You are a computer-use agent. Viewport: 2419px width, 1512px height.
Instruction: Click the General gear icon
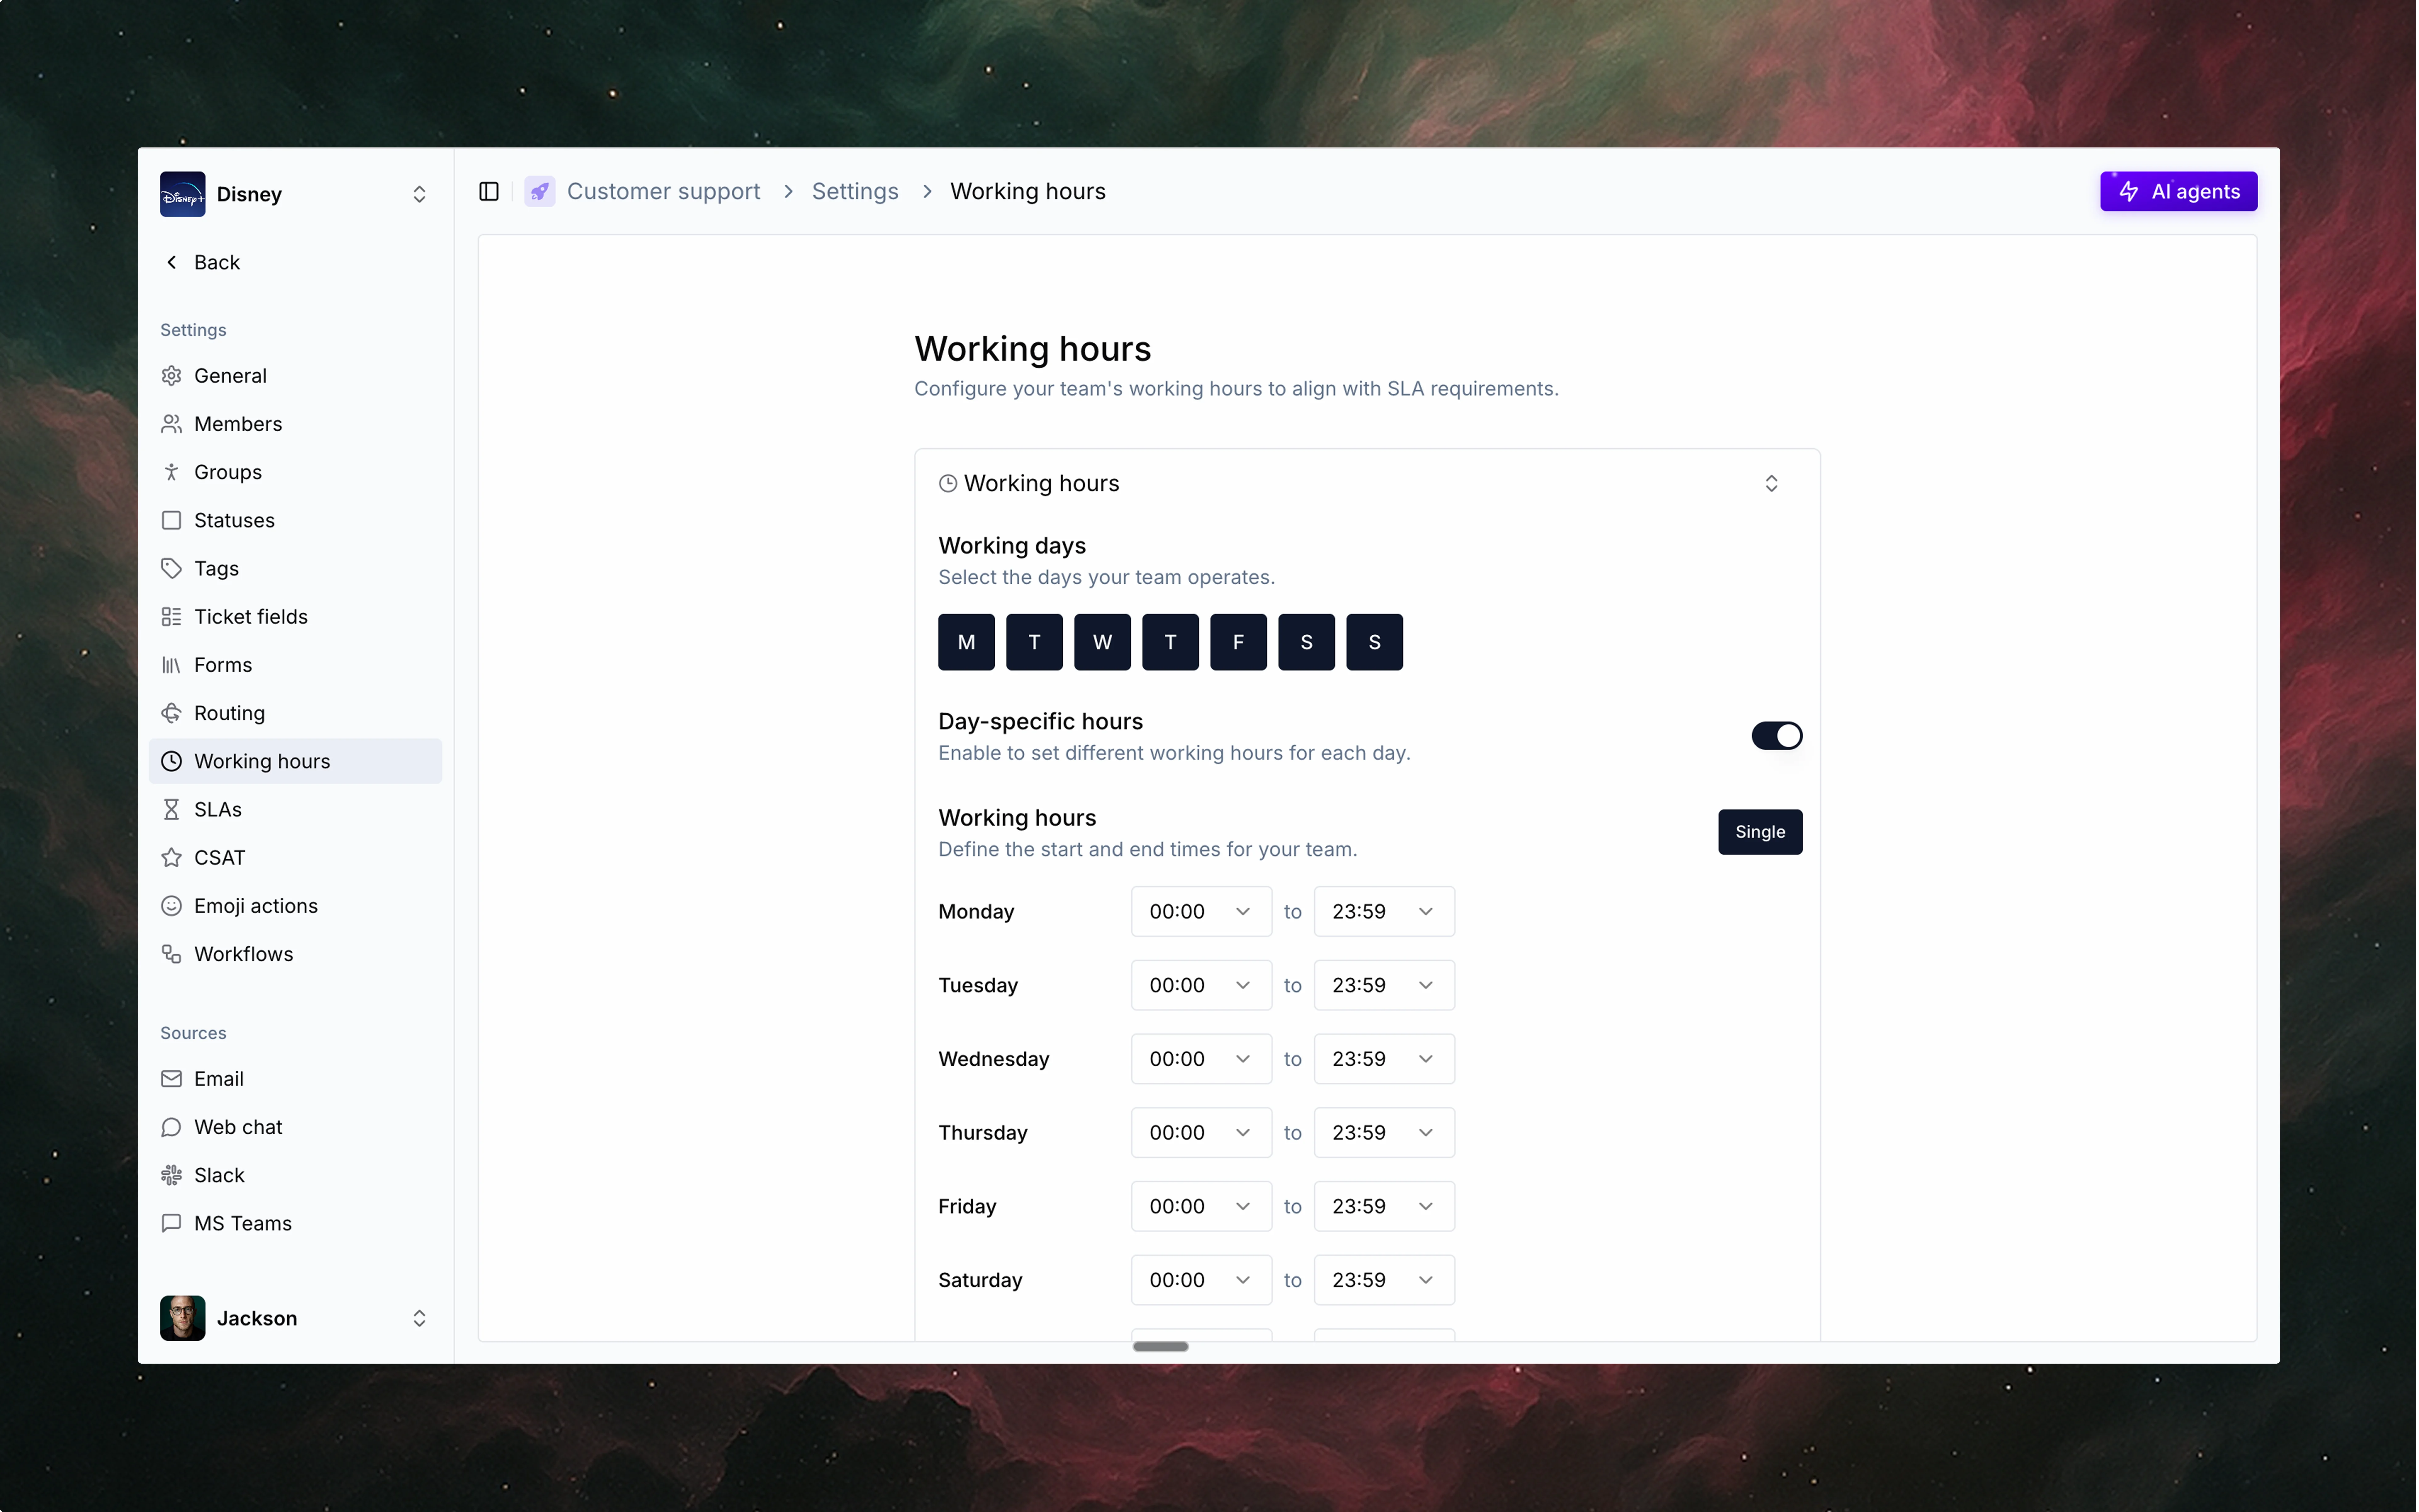(172, 376)
